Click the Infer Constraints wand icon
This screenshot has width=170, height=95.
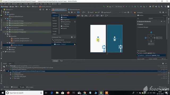coord(93,16)
